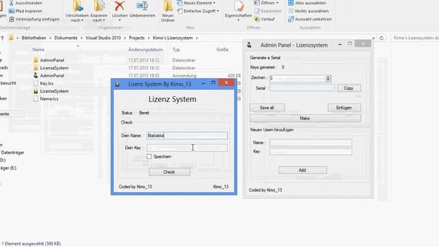Open the Eigenschaften icon

[239, 6]
